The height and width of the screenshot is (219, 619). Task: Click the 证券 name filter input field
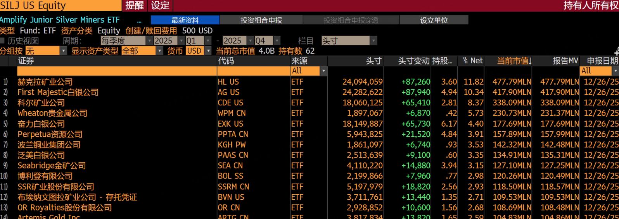coord(116,71)
